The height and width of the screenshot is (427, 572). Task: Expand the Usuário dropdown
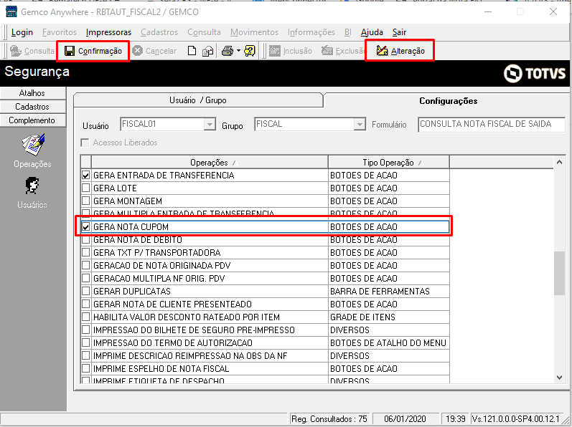(x=210, y=125)
